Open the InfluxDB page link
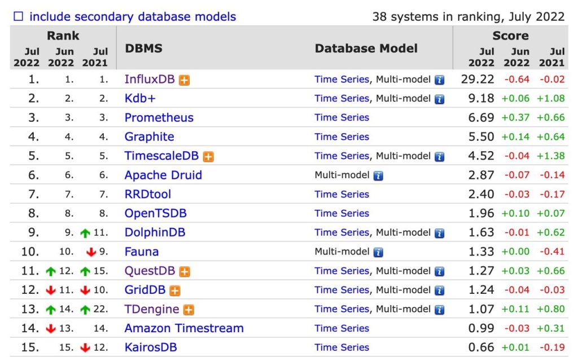Screen dimensions: 578x357 pyautogui.click(x=149, y=80)
